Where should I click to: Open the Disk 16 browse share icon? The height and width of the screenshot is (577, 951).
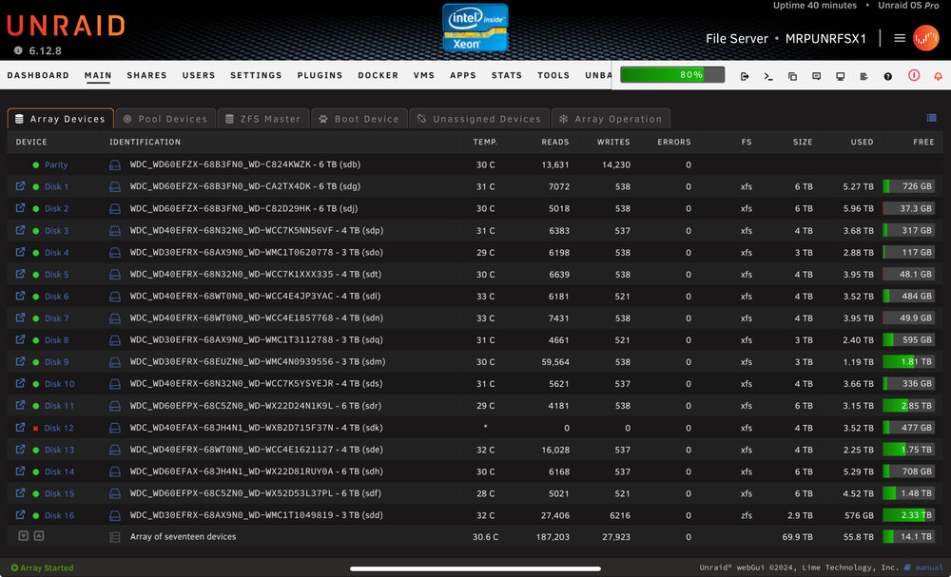pyautogui.click(x=20, y=514)
